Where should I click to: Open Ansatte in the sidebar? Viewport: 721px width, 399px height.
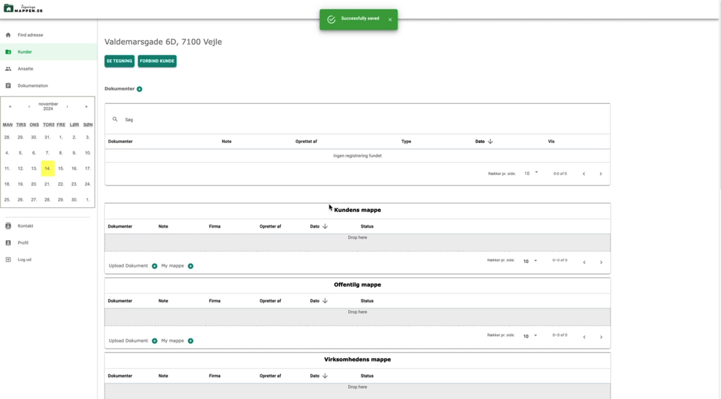(x=25, y=69)
